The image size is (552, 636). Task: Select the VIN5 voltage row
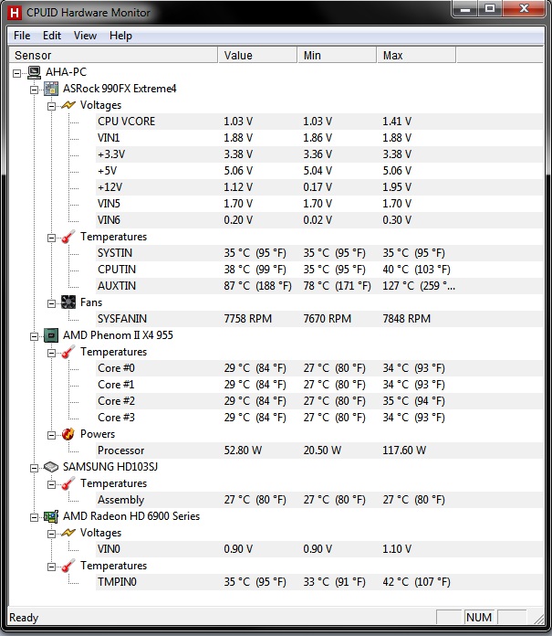pos(319,204)
